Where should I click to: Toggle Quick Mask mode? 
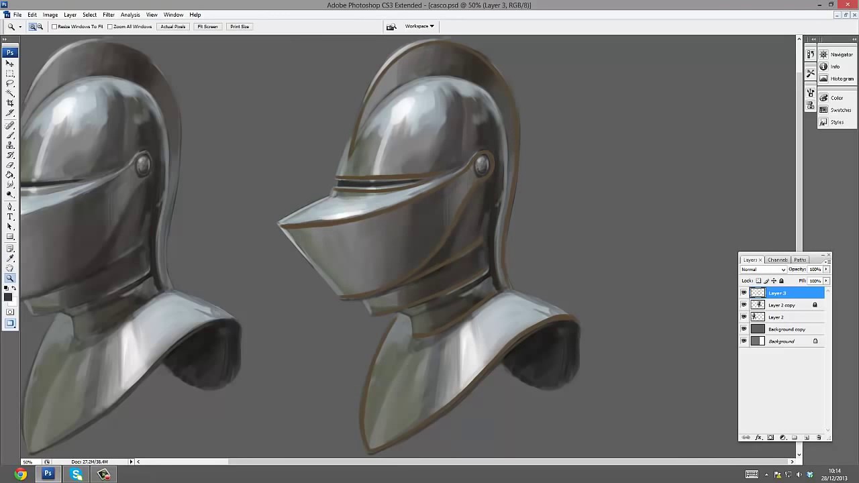point(10,312)
